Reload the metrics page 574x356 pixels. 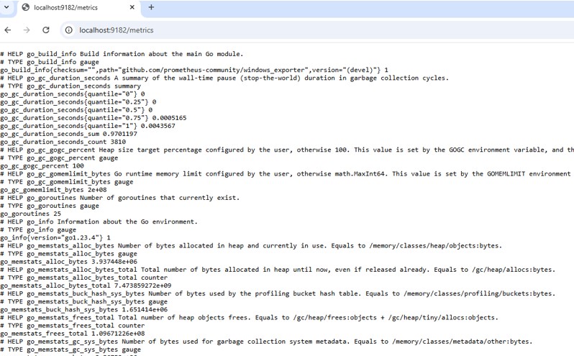[46, 30]
